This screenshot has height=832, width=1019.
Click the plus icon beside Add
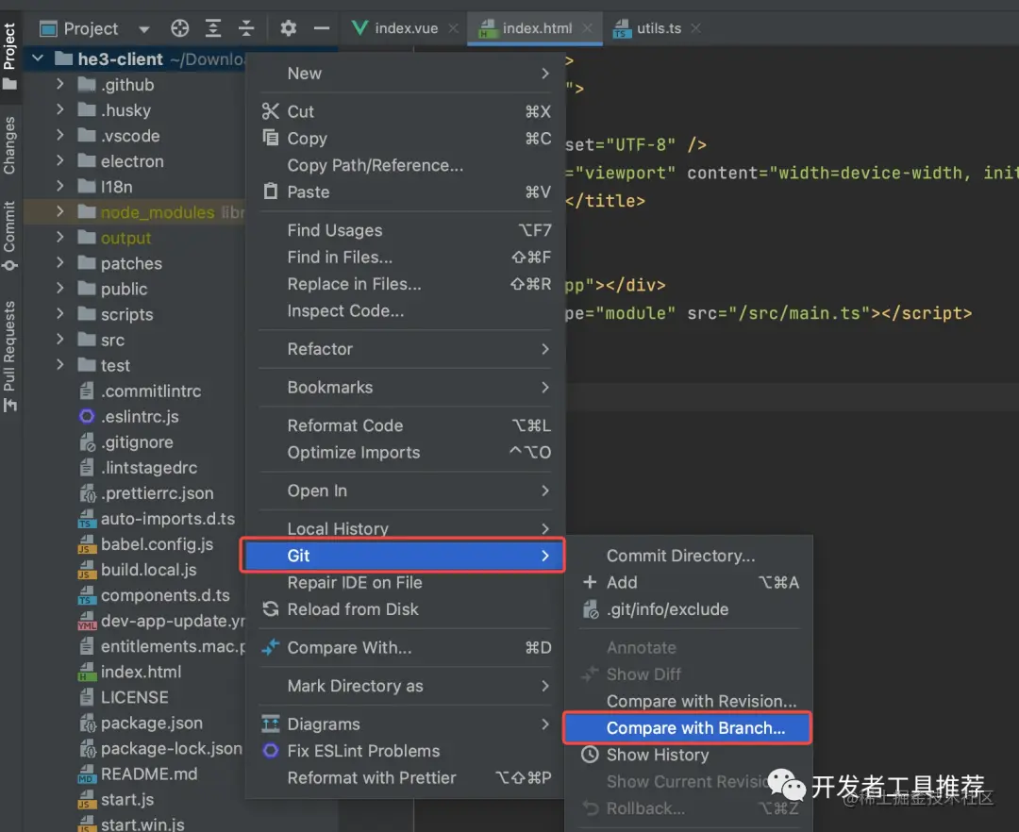pos(590,582)
